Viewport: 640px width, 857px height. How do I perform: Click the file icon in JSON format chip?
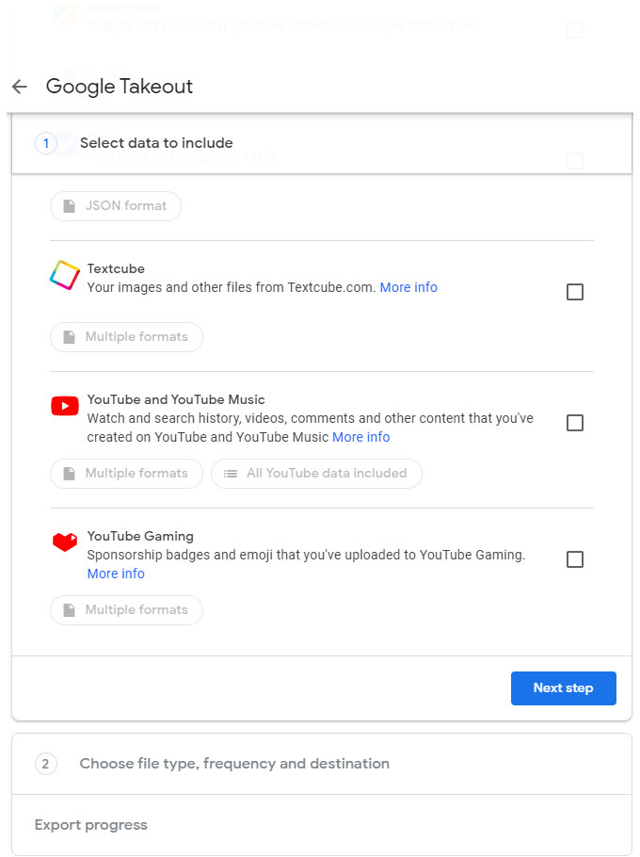69,206
